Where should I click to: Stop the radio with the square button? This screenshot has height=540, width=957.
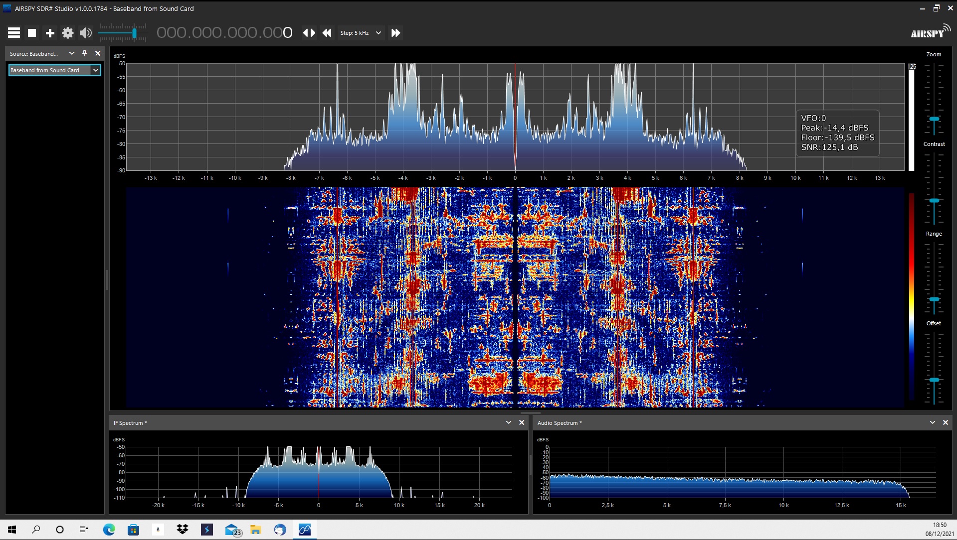point(32,33)
